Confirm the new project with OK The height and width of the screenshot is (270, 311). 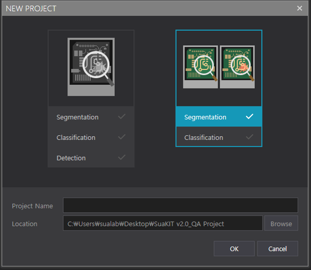click(234, 248)
